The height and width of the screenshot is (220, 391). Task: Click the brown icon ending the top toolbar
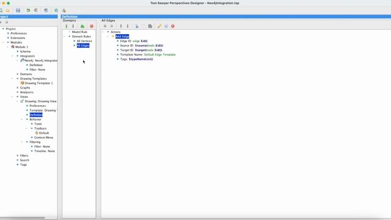[64, 10]
